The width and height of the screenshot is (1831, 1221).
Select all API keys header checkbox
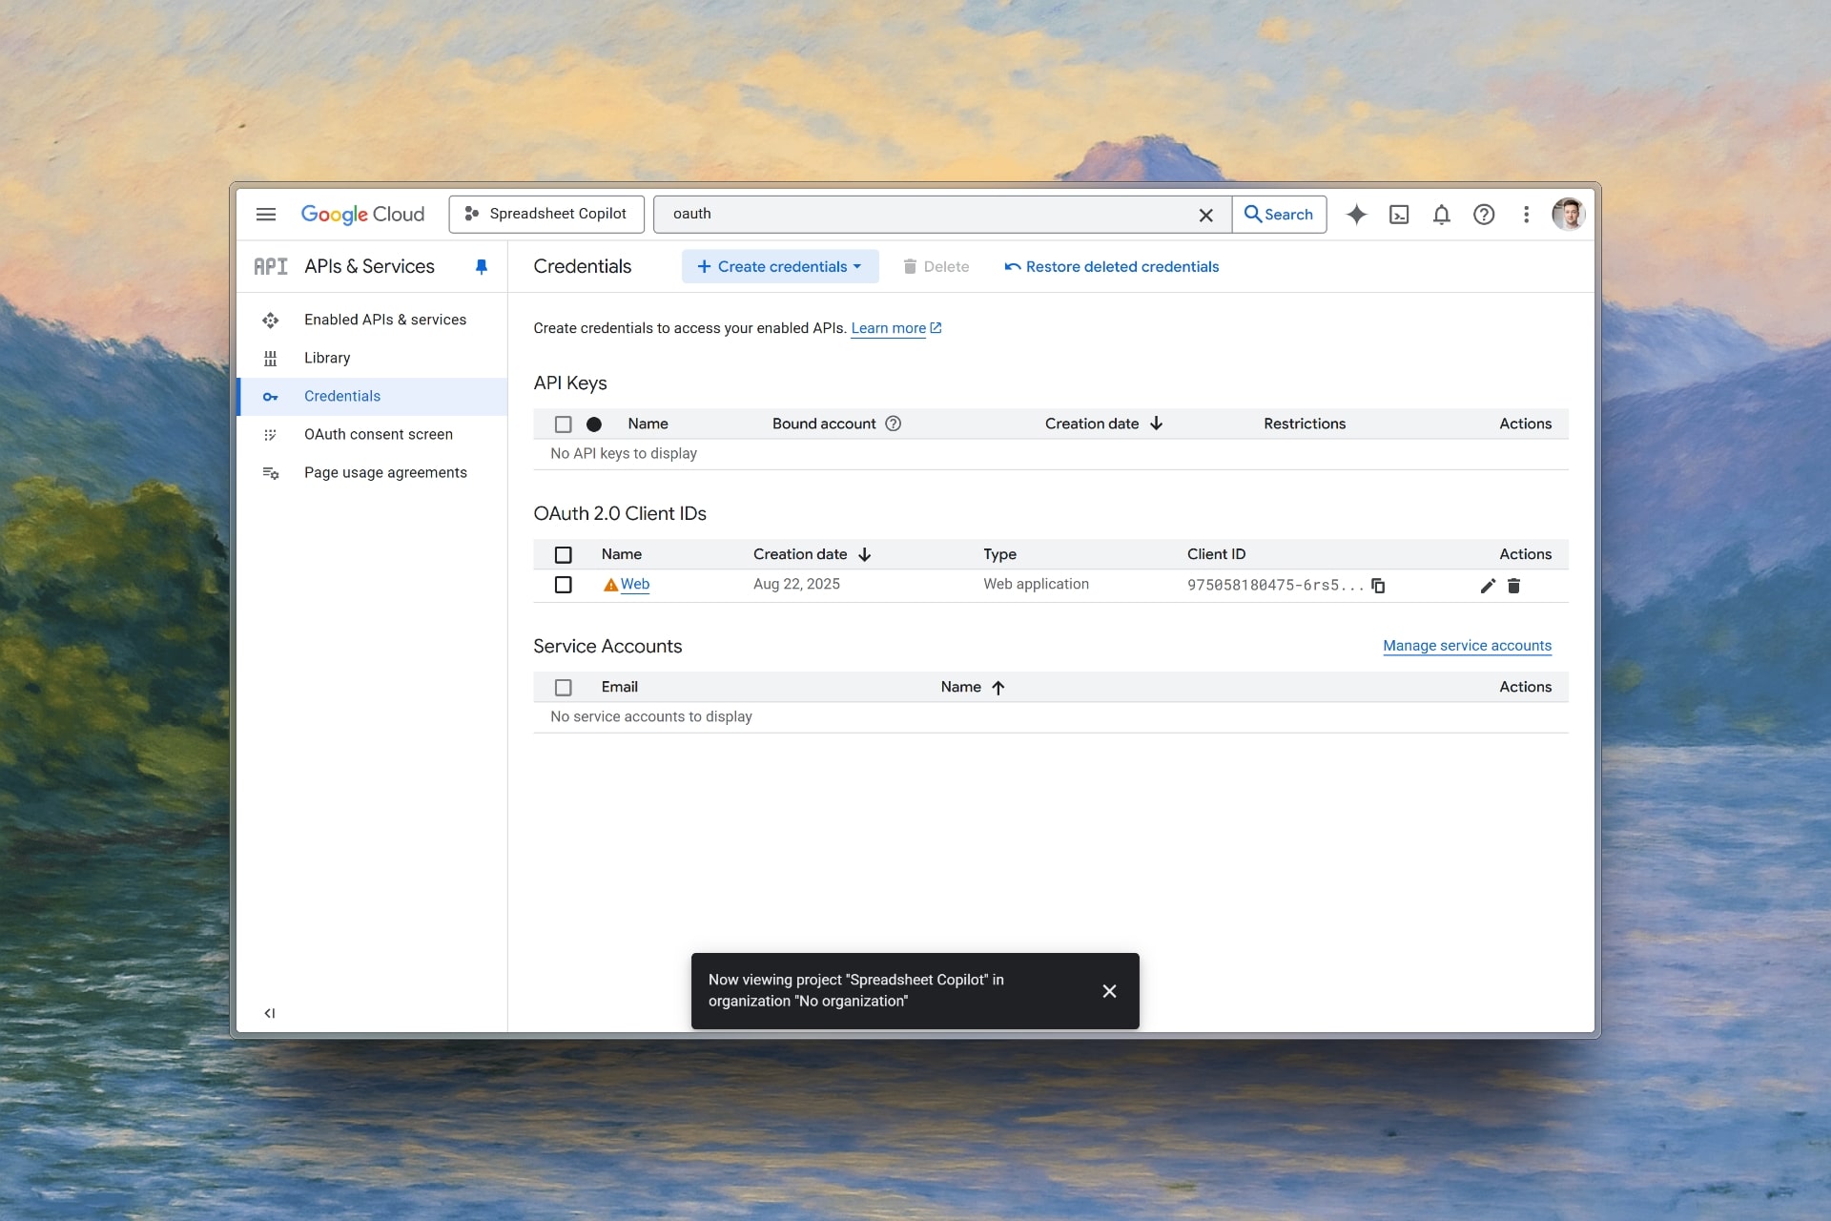(x=563, y=424)
